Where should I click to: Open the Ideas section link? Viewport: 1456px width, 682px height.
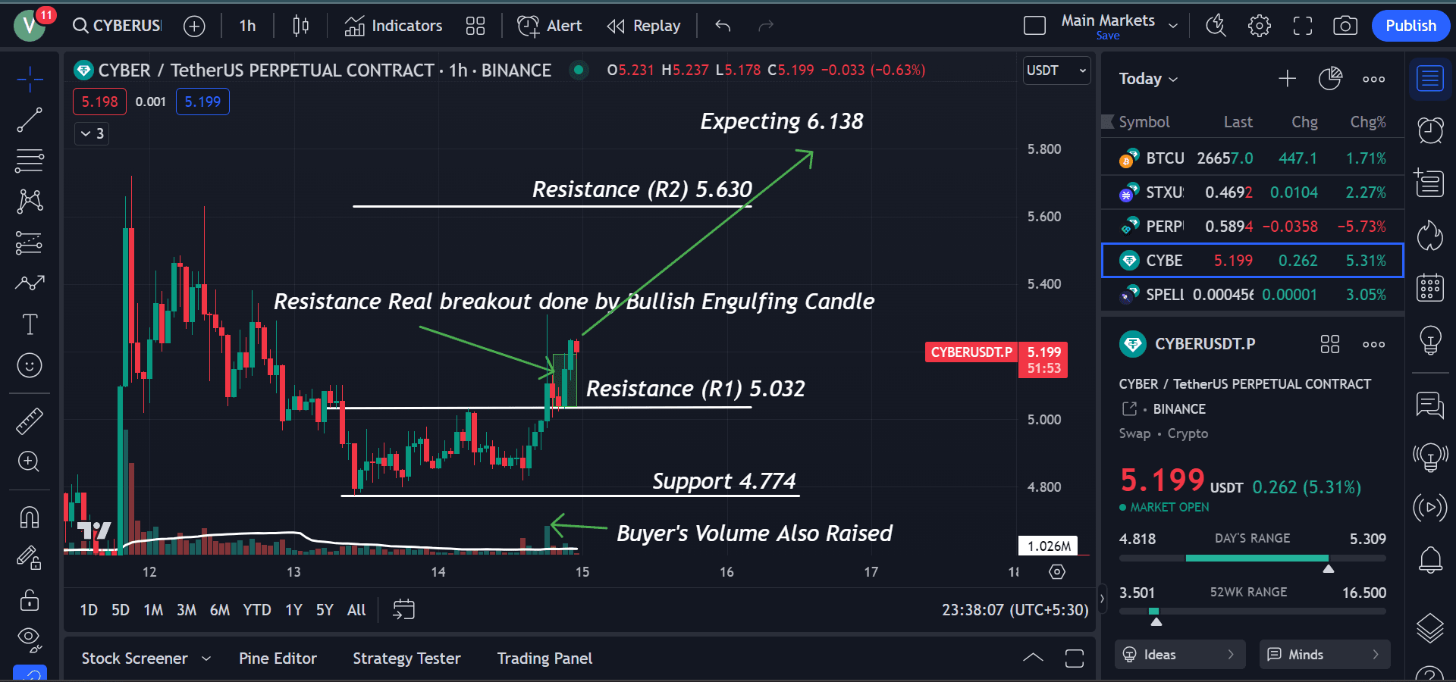coord(1179,655)
